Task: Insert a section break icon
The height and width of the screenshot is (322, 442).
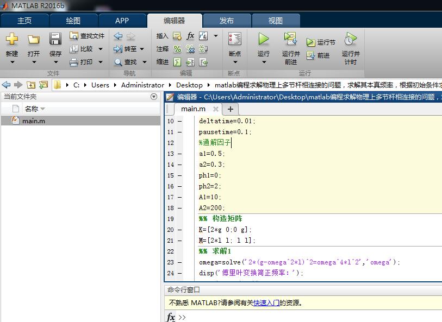Action: click(x=177, y=36)
